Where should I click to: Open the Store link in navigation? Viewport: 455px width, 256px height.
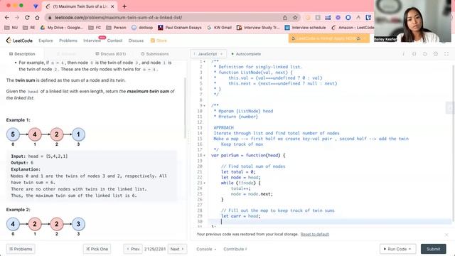point(159,41)
